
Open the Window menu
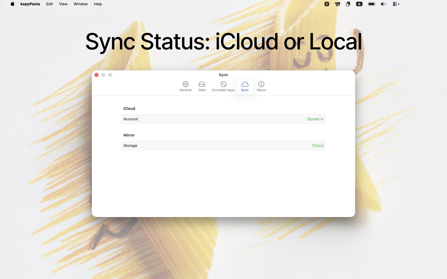pyautogui.click(x=81, y=4)
